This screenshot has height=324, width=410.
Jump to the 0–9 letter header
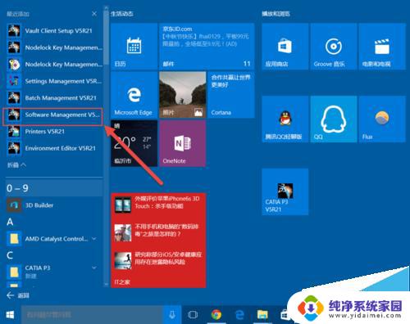54,188
